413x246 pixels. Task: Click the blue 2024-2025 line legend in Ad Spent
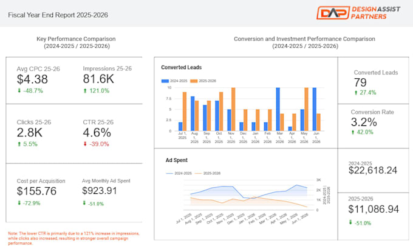(x=169, y=173)
